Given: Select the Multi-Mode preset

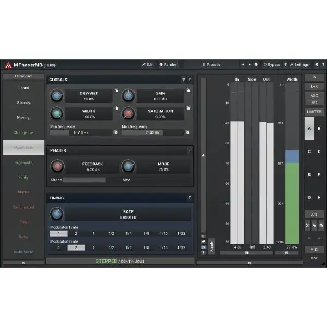Looking at the screenshot, I should point(23,252).
